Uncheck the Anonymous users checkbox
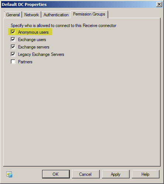Screen dimensions: 164x184 [13, 32]
